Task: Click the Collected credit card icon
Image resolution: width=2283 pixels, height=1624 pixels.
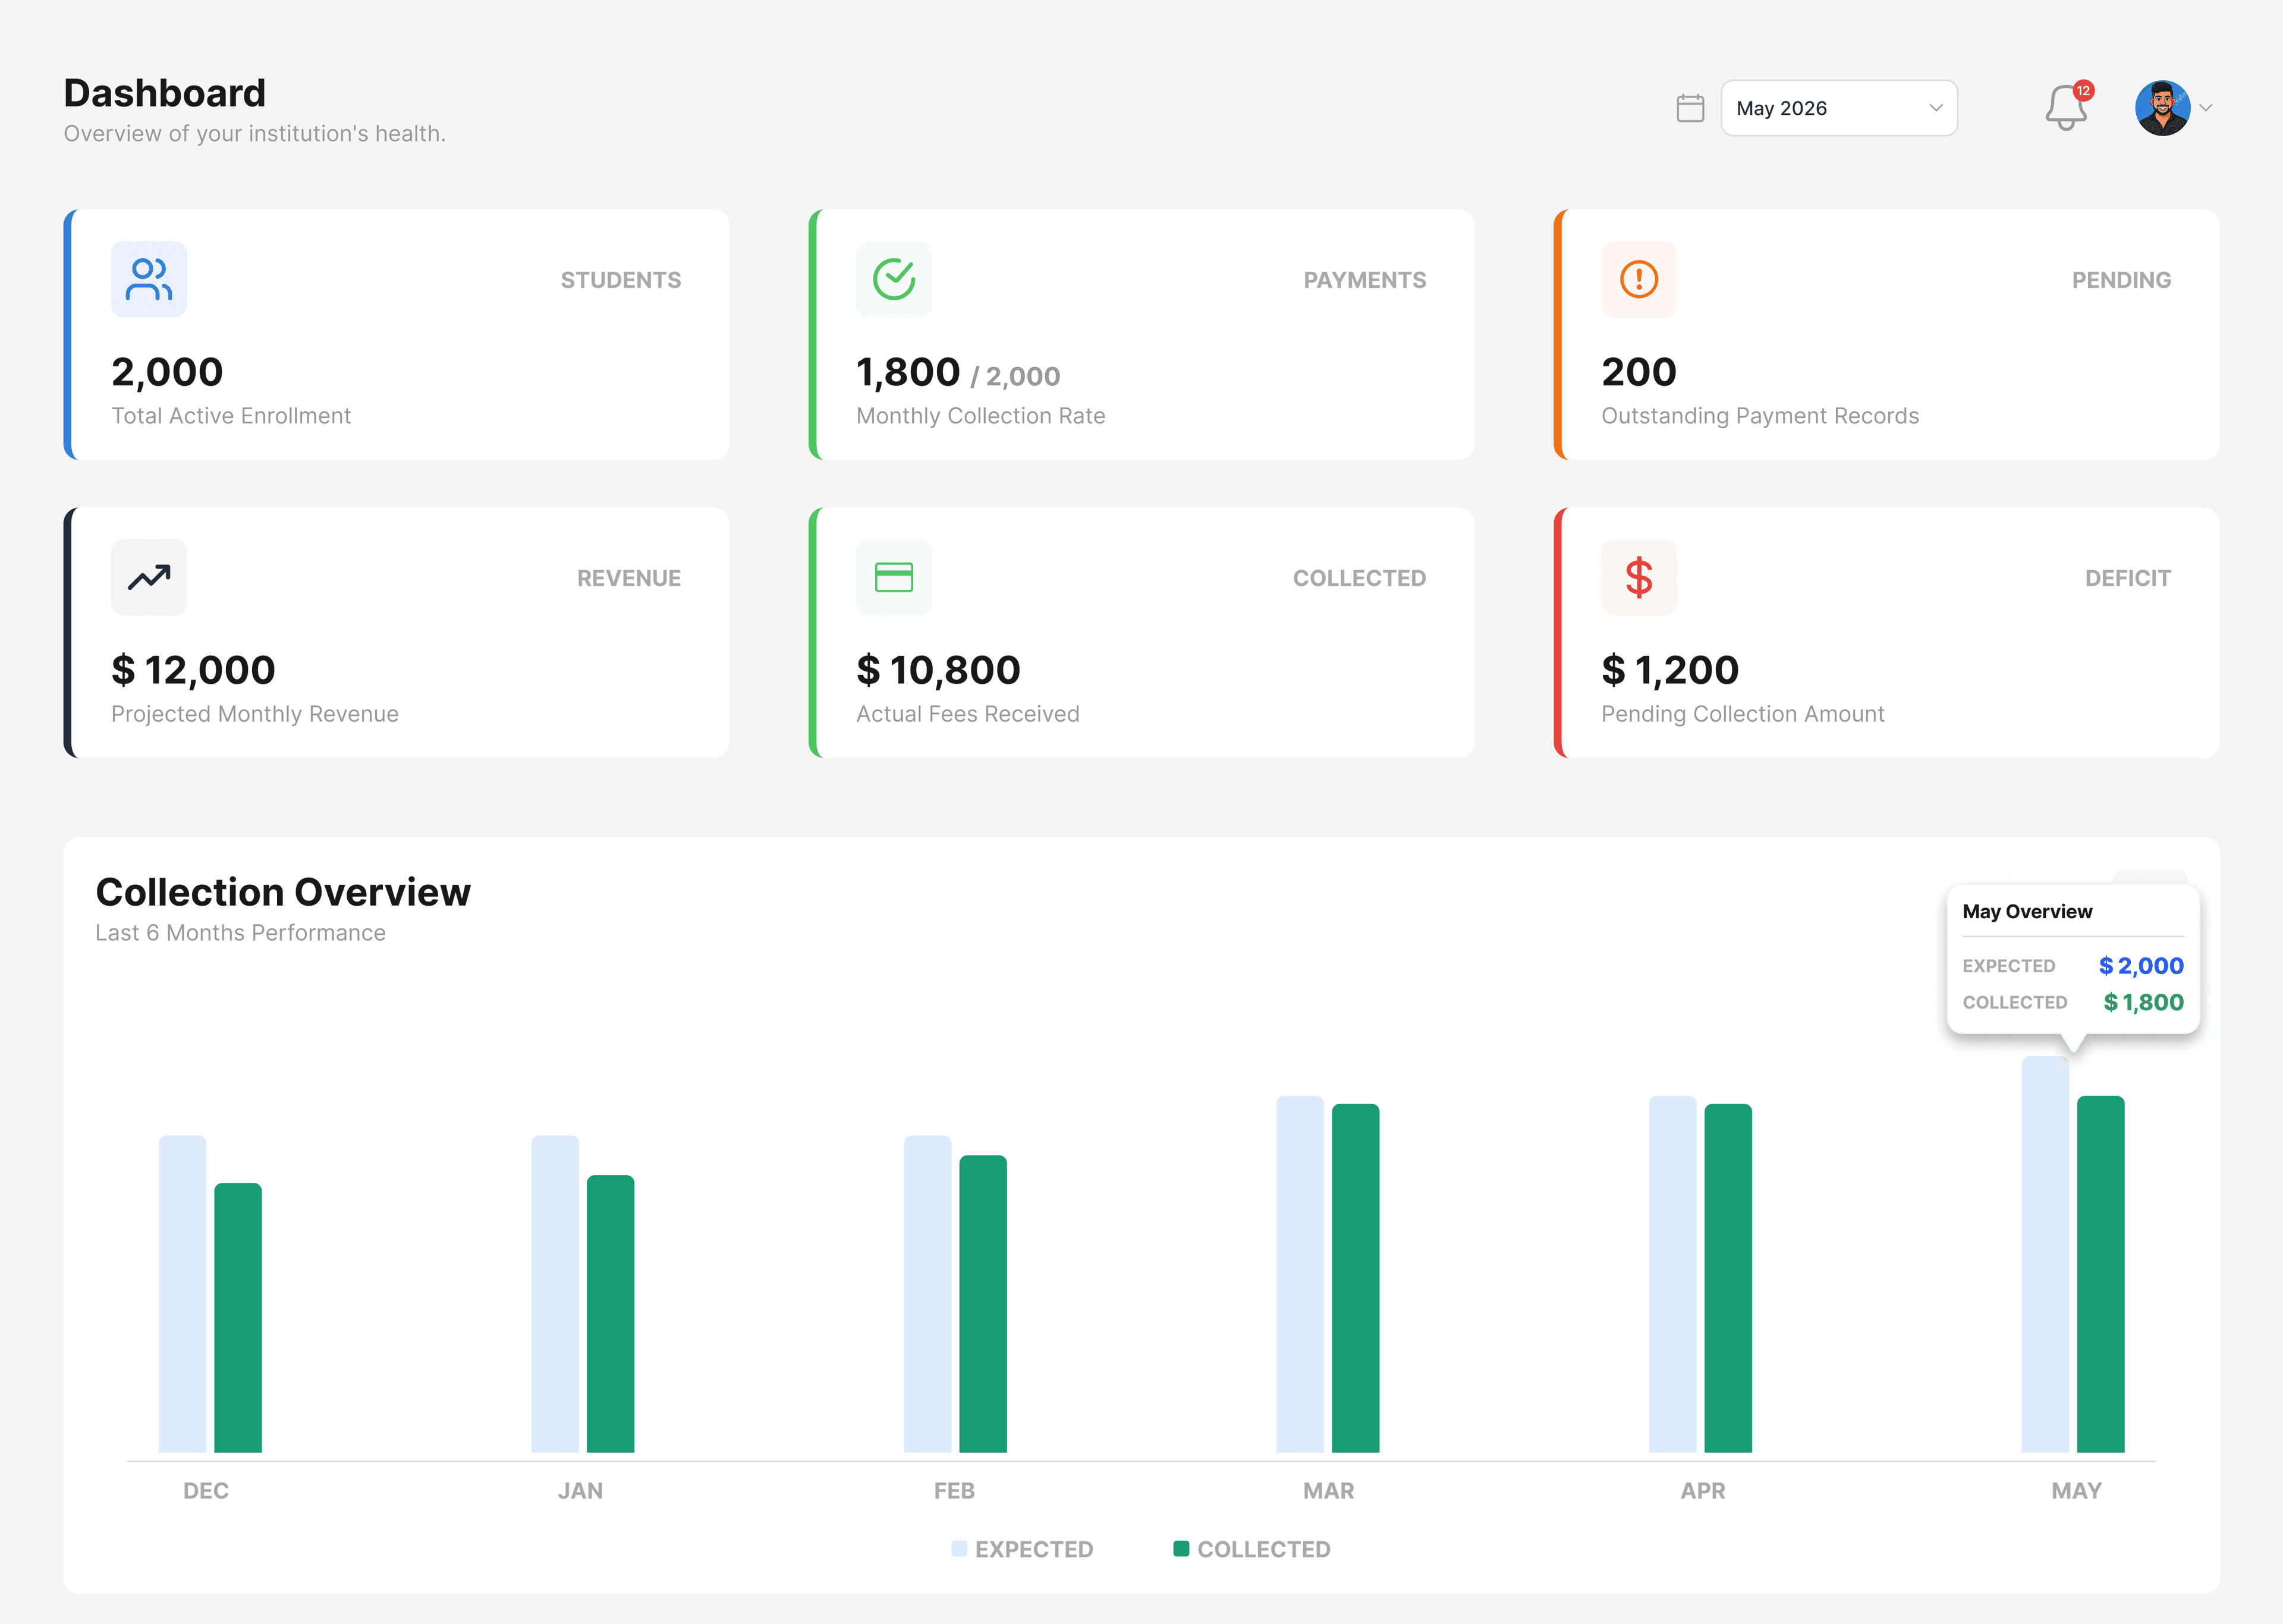Action: tap(894, 577)
